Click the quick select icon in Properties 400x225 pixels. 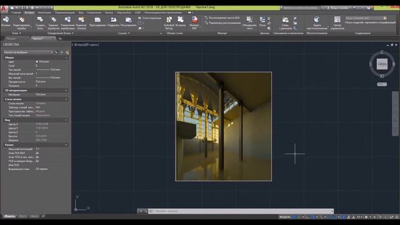[67, 52]
